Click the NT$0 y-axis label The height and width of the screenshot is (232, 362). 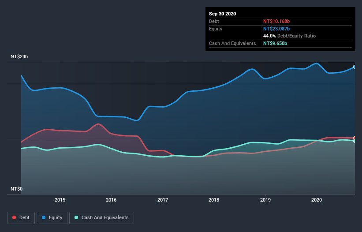click(17, 189)
